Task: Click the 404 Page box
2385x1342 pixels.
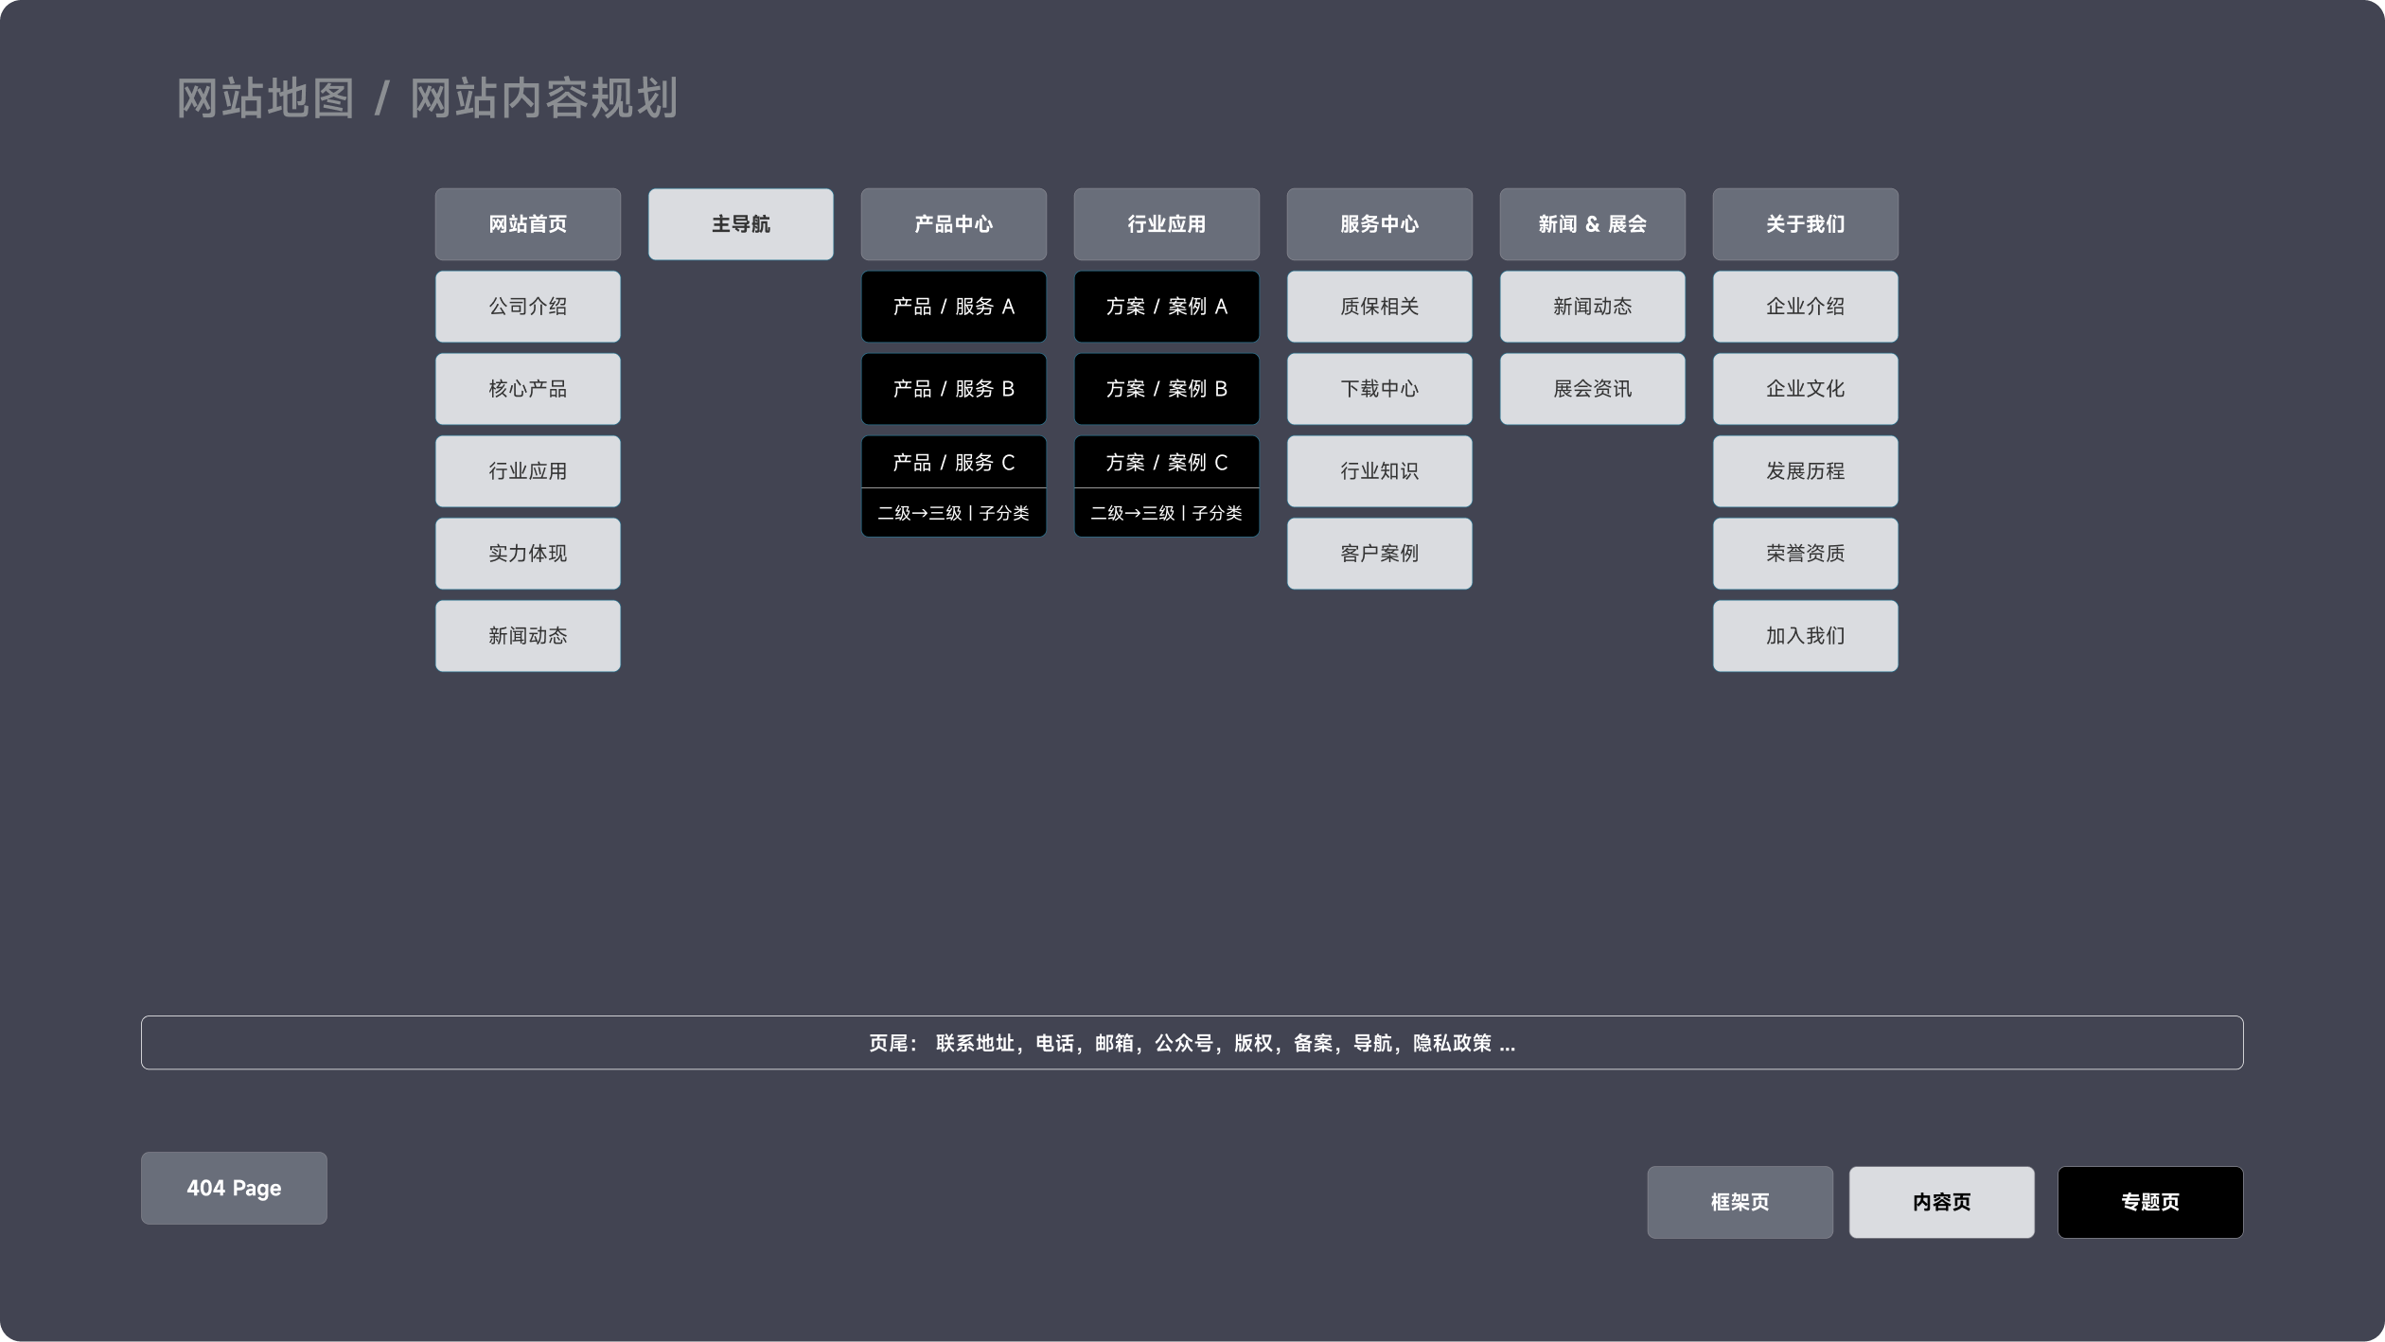Action: (x=234, y=1188)
